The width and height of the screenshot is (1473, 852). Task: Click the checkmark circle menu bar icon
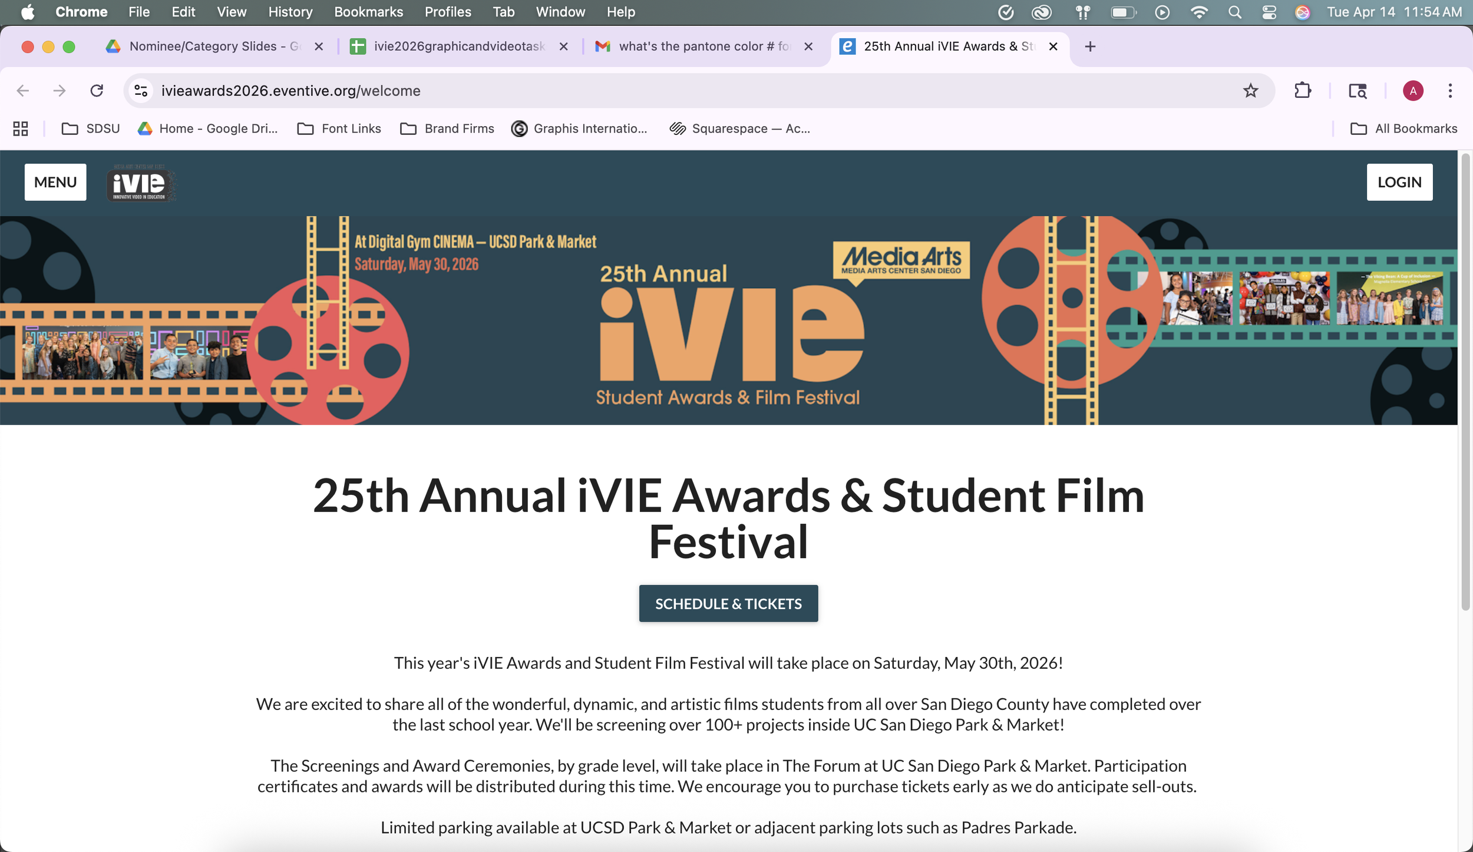click(x=1006, y=12)
